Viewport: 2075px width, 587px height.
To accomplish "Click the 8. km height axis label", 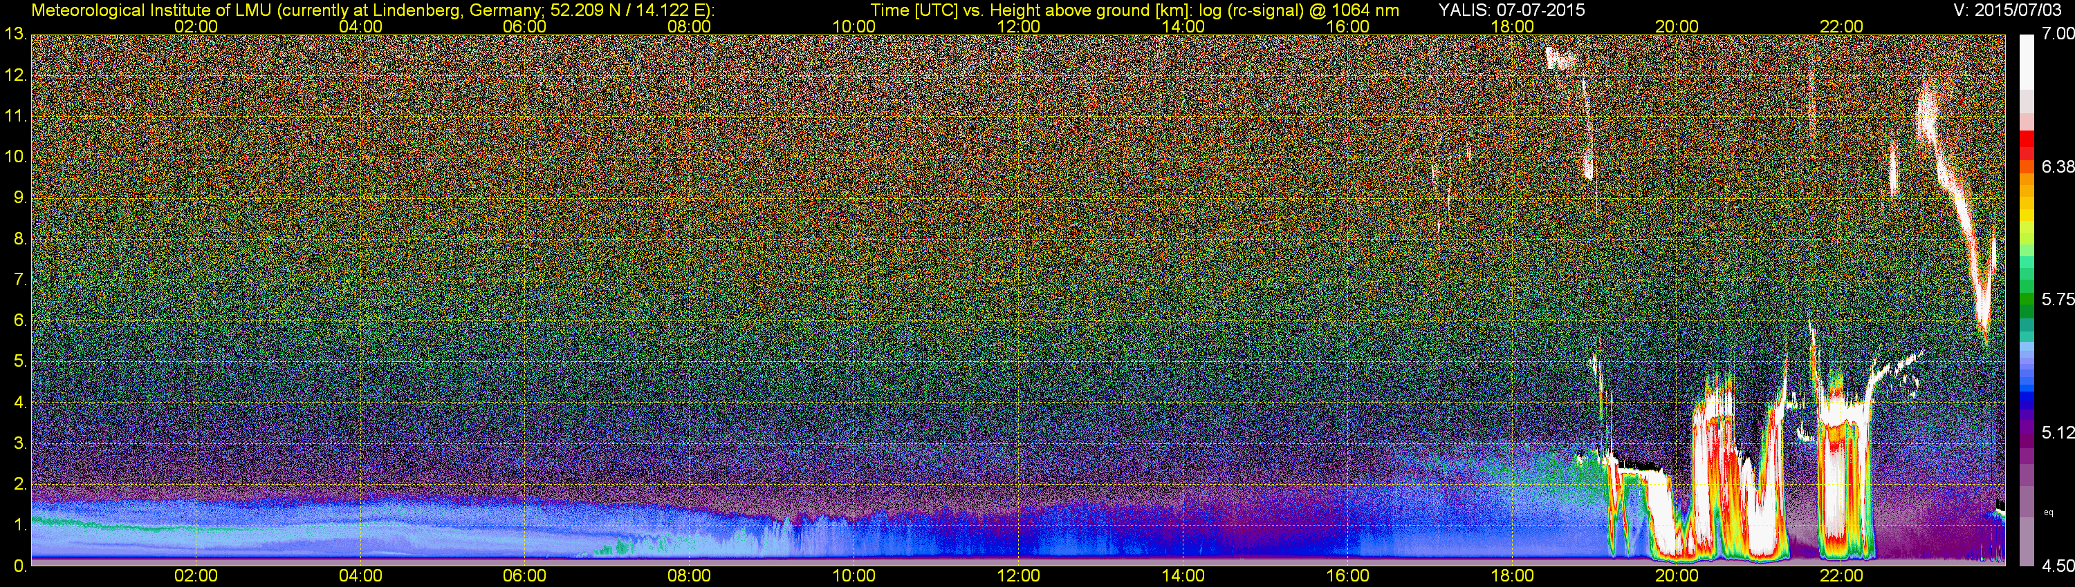I will 20,239.
